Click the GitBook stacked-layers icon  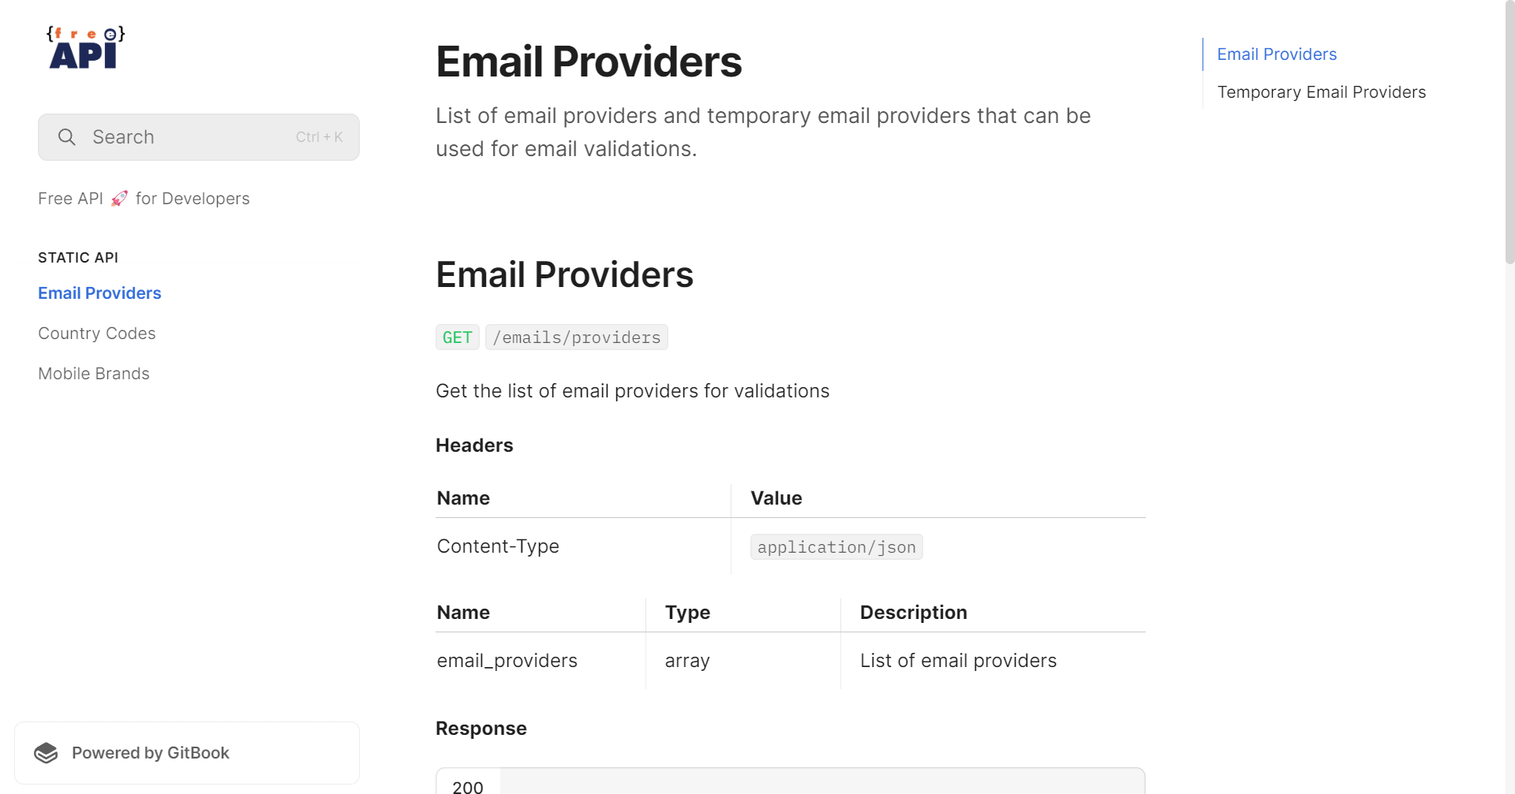(x=47, y=752)
